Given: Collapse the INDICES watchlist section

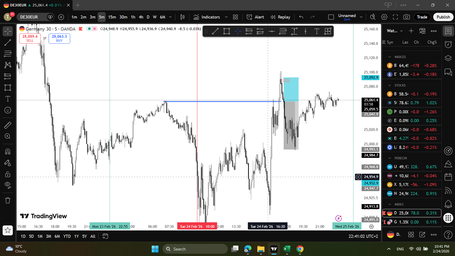Looking at the screenshot, I should (390, 57).
